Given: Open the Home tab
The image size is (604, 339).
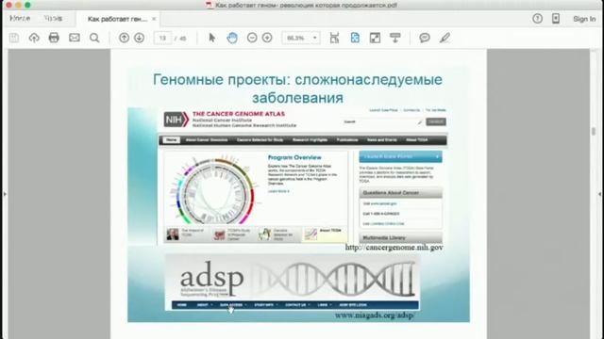Looking at the screenshot, I should point(20,19).
